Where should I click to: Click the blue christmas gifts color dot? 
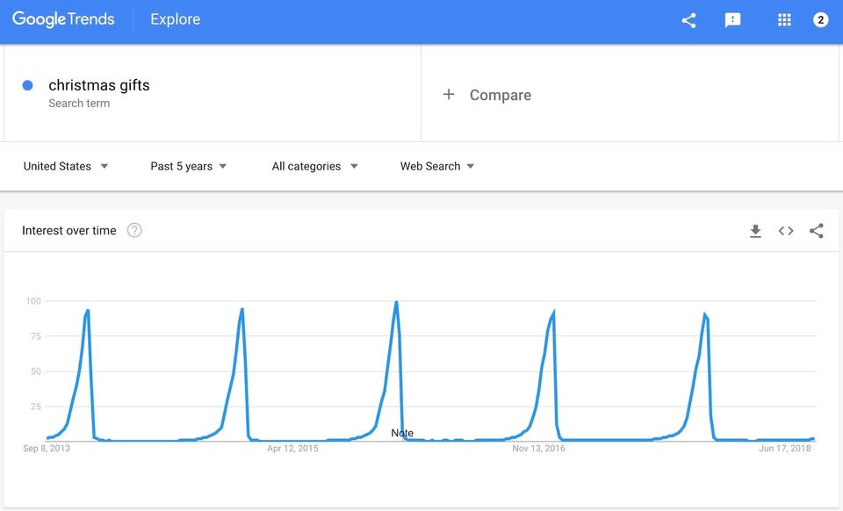27,85
